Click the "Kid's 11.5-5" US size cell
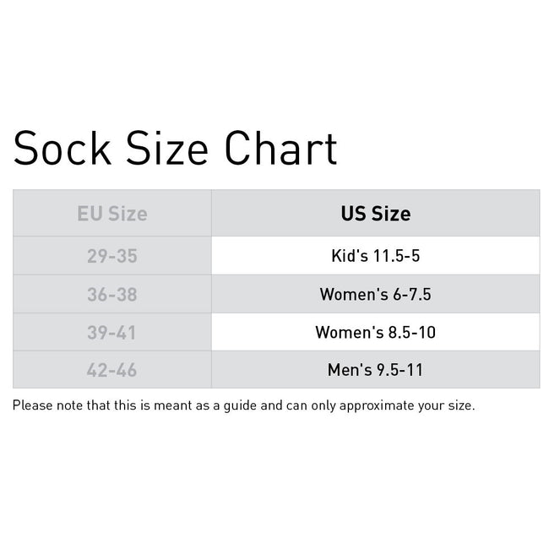Image resolution: width=549 pixels, height=549 pixels. tap(375, 255)
